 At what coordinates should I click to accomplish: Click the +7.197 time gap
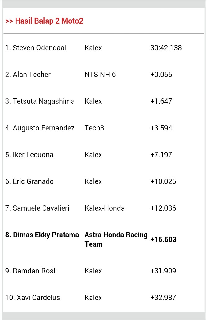pyautogui.click(x=161, y=155)
